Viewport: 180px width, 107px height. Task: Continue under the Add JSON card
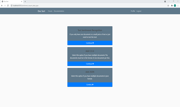point(90,85)
